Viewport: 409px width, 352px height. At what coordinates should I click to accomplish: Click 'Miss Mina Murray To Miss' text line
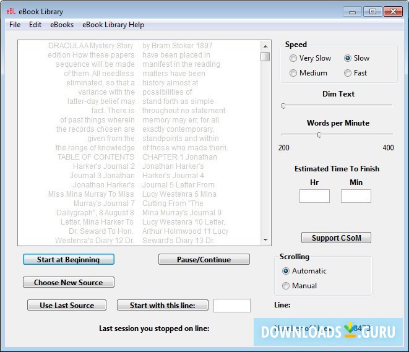point(91,194)
